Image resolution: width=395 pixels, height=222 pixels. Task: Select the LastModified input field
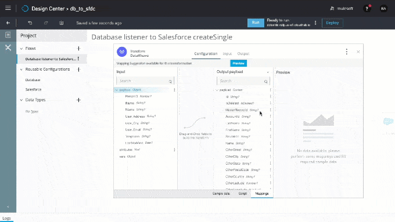139,143
